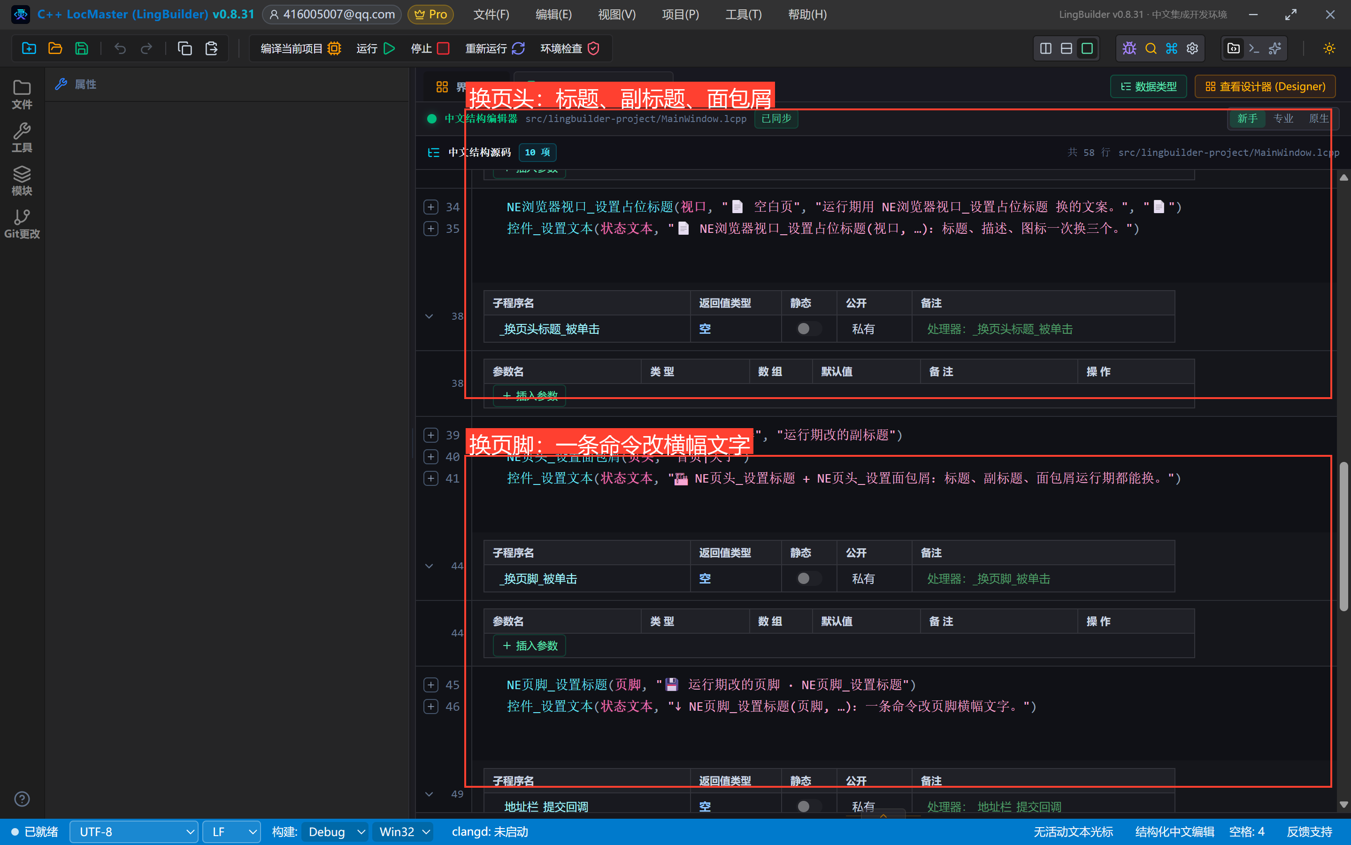Viewport: 1351px width, 845px height.
Task: Click the vertical scrollbar thumb in editor
Action: coord(1343,537)
